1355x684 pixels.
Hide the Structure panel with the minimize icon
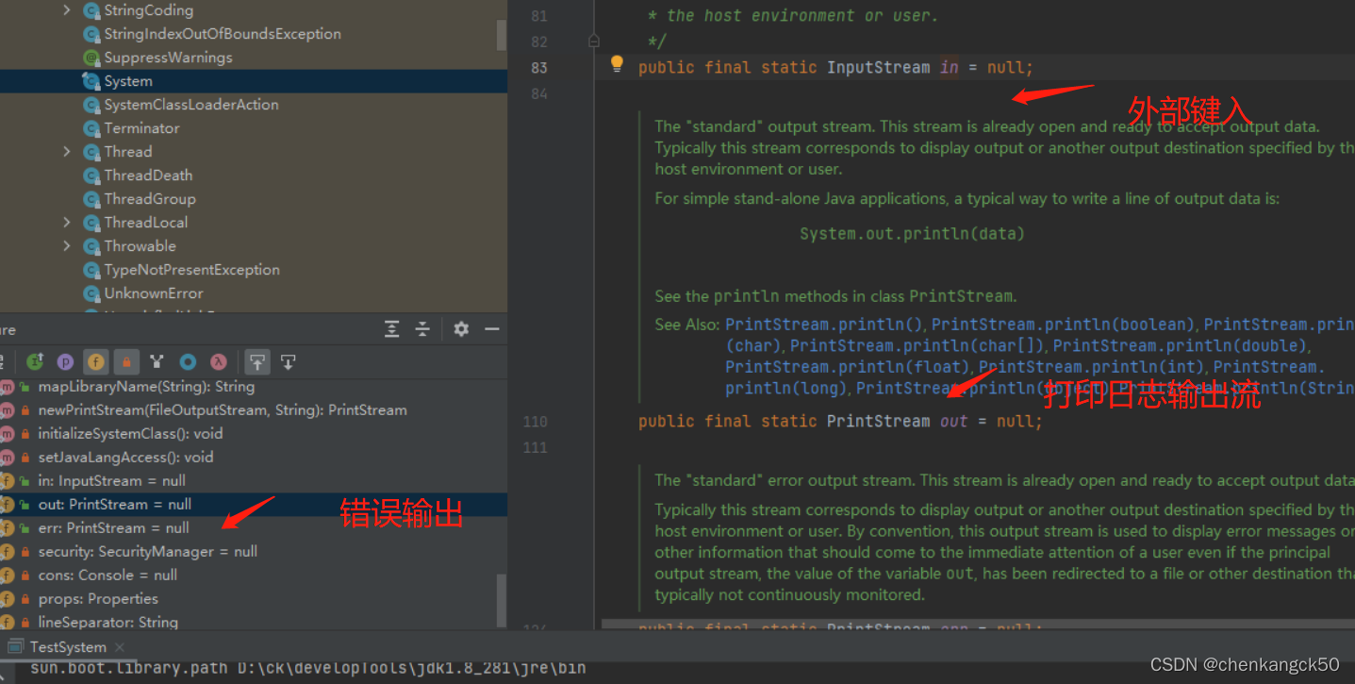491,329
